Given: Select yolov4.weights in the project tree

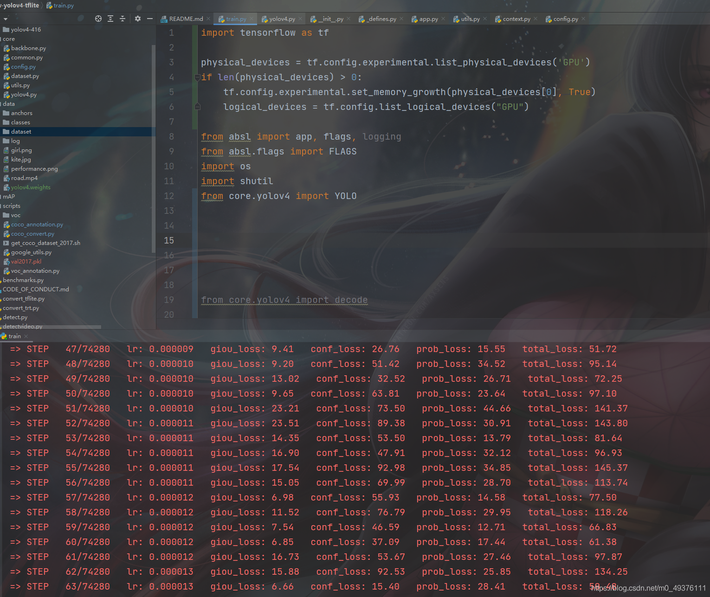Looking at the screenshot, I should point(30,187).
